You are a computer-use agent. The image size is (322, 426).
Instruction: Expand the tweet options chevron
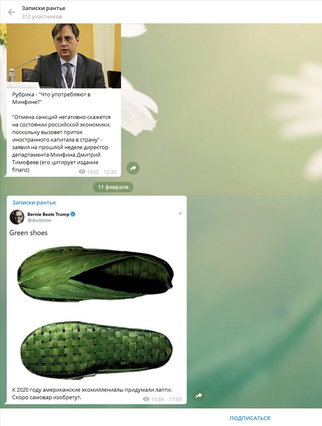[180, 213]
